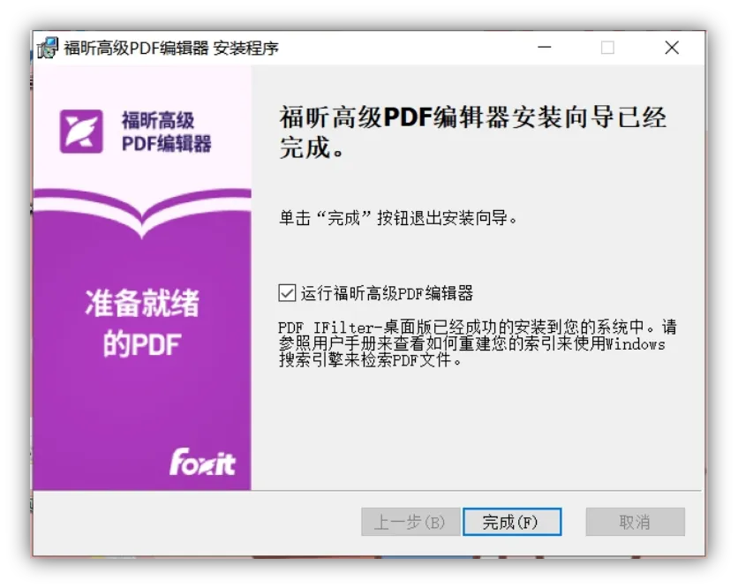Click the 准备就绪的PDF slogan text

[142, 323]
